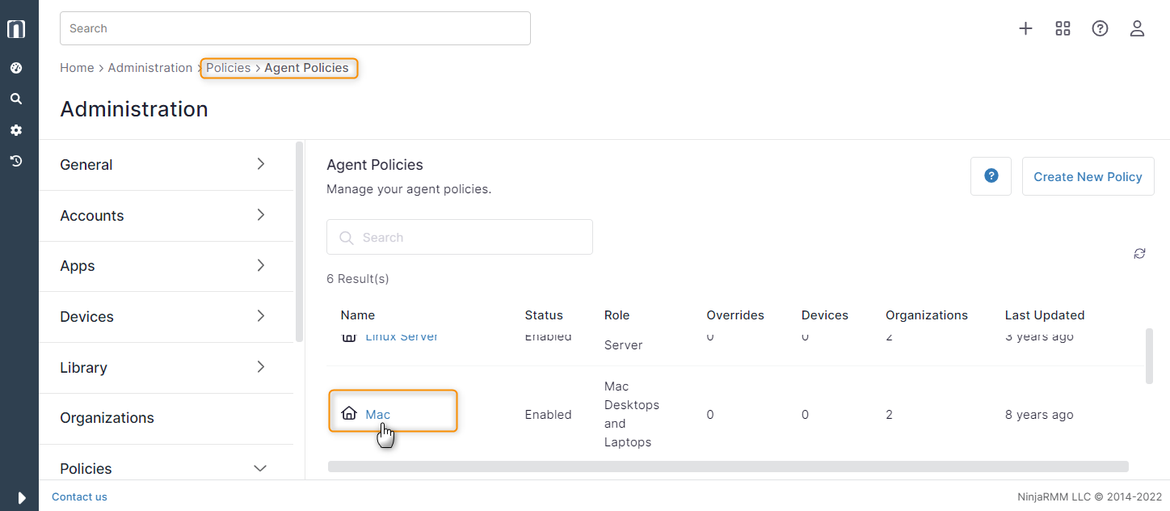Click the help question mark icon
The width and height of the screenshot is (1170, 511).
tap(1100, 28)
